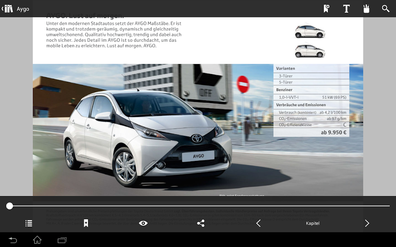Tap the Kapitel label

(x=312, y=223)
